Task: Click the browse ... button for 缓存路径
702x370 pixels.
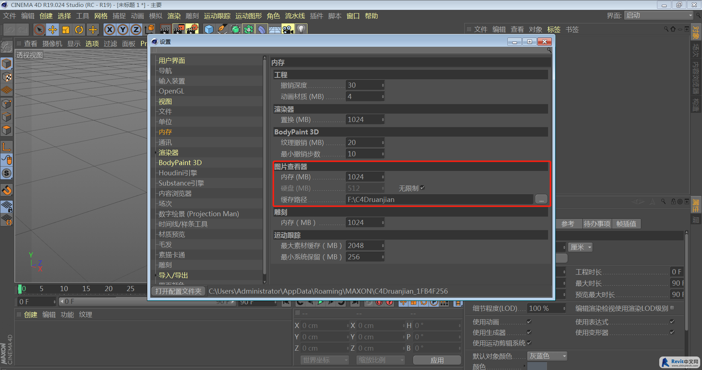Action: click(541, 199)
